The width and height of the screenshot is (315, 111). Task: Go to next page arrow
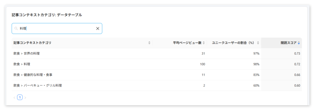(25, 98)
